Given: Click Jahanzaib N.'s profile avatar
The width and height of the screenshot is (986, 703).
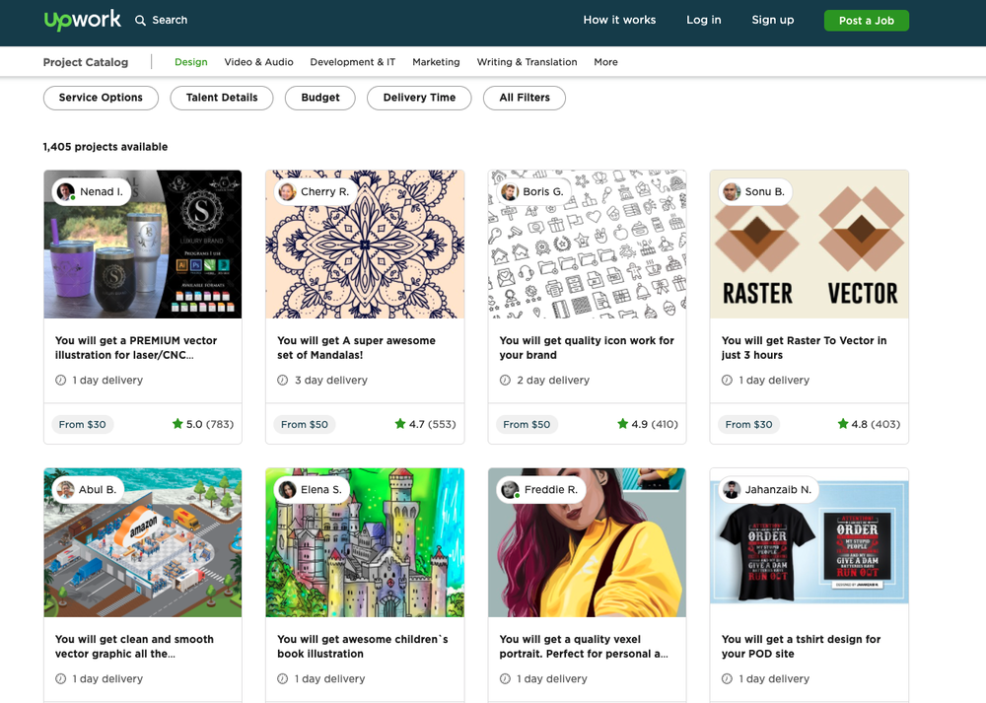Looking at the screenshot, I should [732, 490].
